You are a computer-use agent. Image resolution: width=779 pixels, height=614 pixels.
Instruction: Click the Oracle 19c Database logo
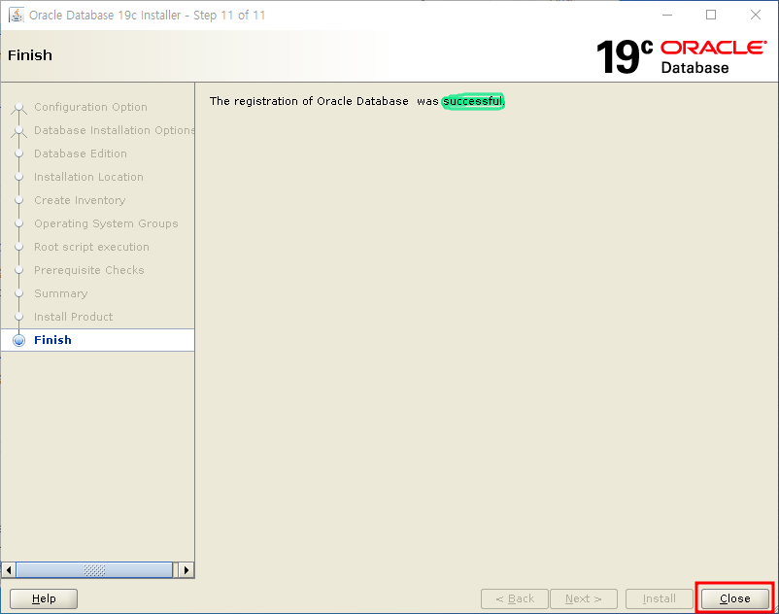681,56
